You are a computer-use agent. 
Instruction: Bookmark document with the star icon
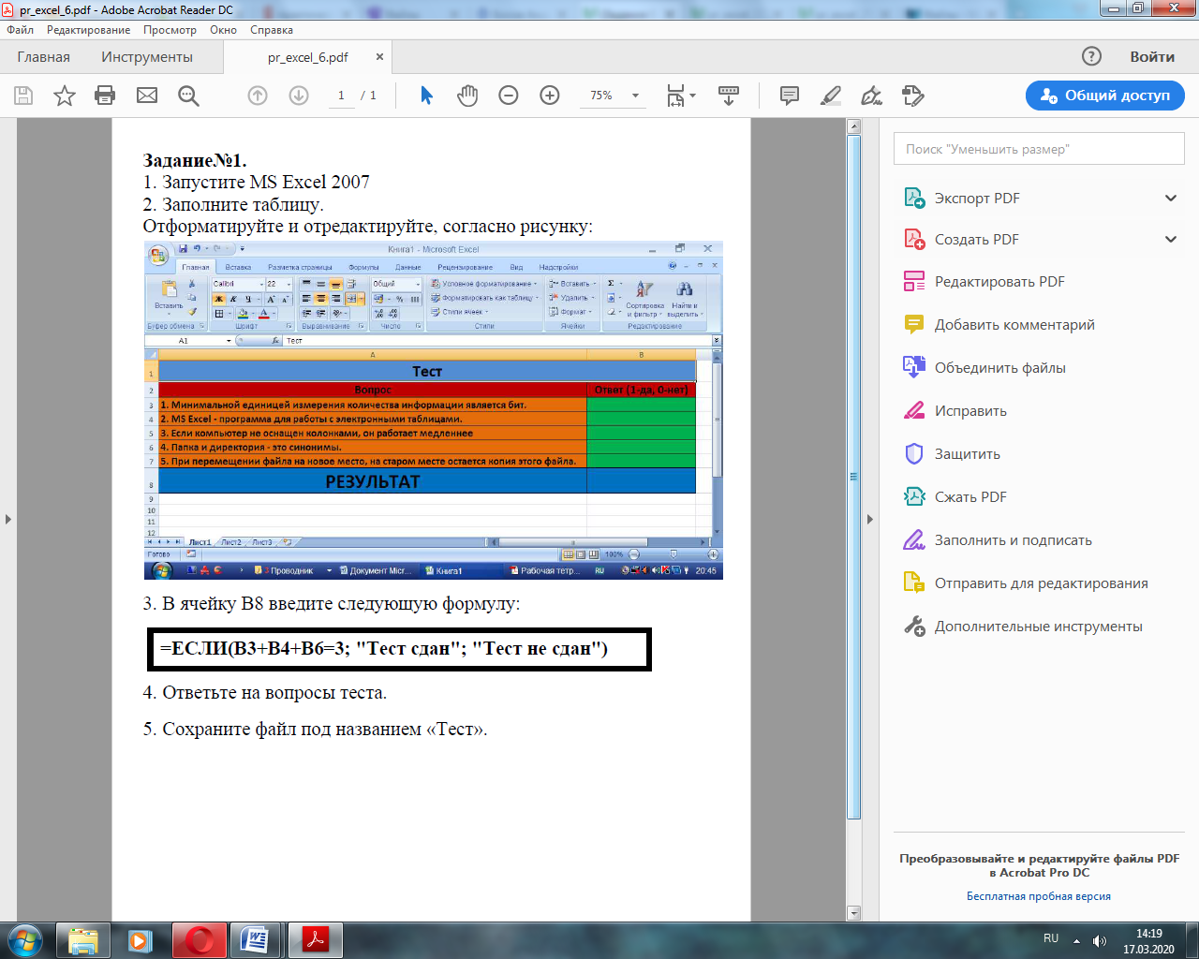click(x=65, y=96)
